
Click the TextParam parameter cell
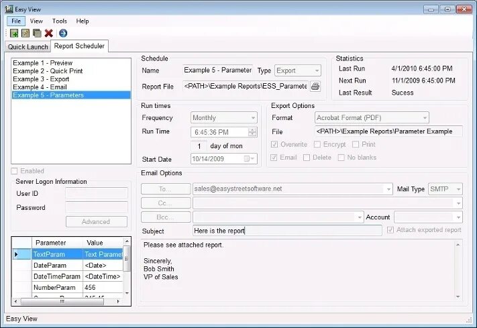click(57, 254)
